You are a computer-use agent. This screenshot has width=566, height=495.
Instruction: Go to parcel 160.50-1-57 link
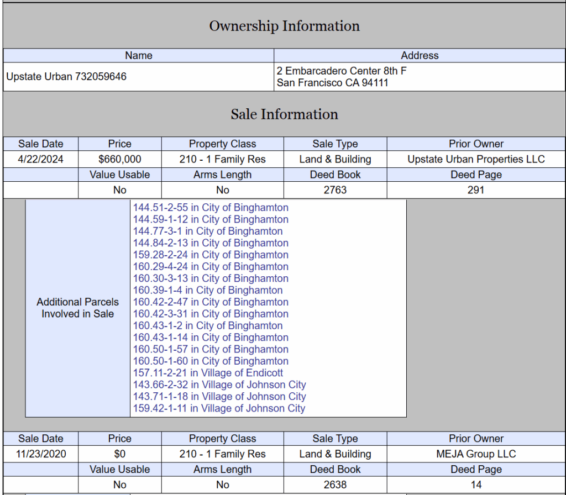(x=211, y=349)
